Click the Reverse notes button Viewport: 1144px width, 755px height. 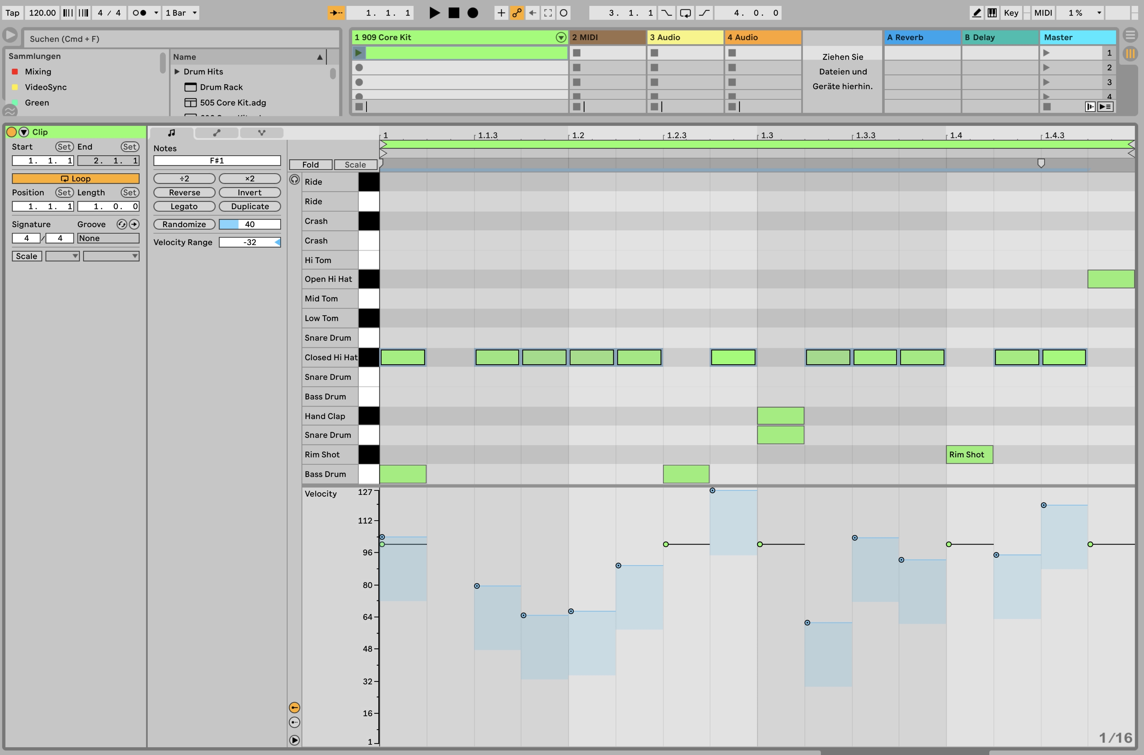[x=184, y=192]
